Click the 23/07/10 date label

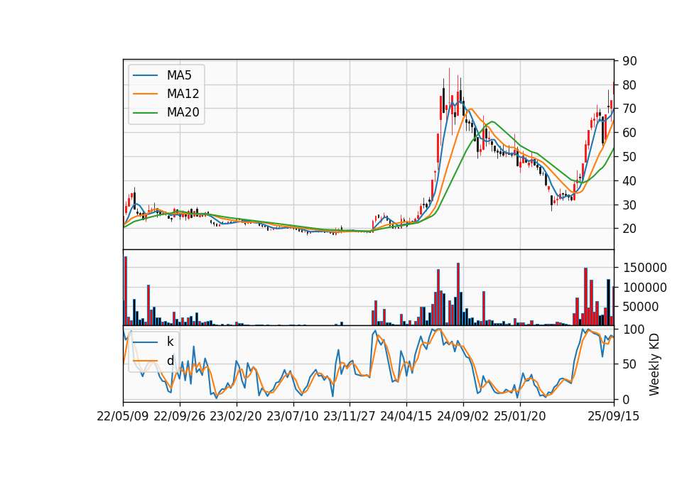click(293, 416)
